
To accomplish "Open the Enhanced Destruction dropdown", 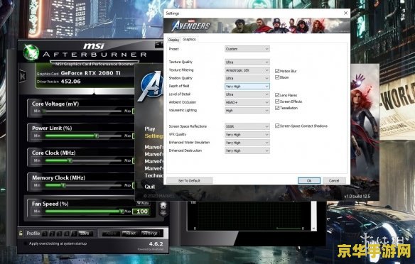I will click(247, 150).
